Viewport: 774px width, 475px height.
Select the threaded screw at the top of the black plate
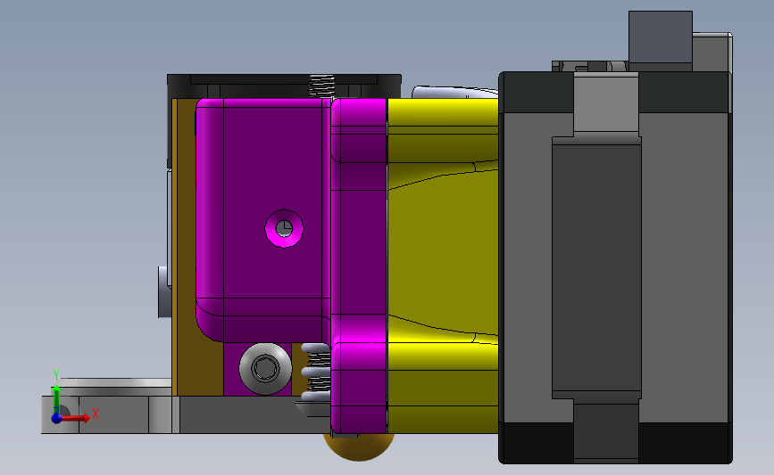[x=321, y=86]
